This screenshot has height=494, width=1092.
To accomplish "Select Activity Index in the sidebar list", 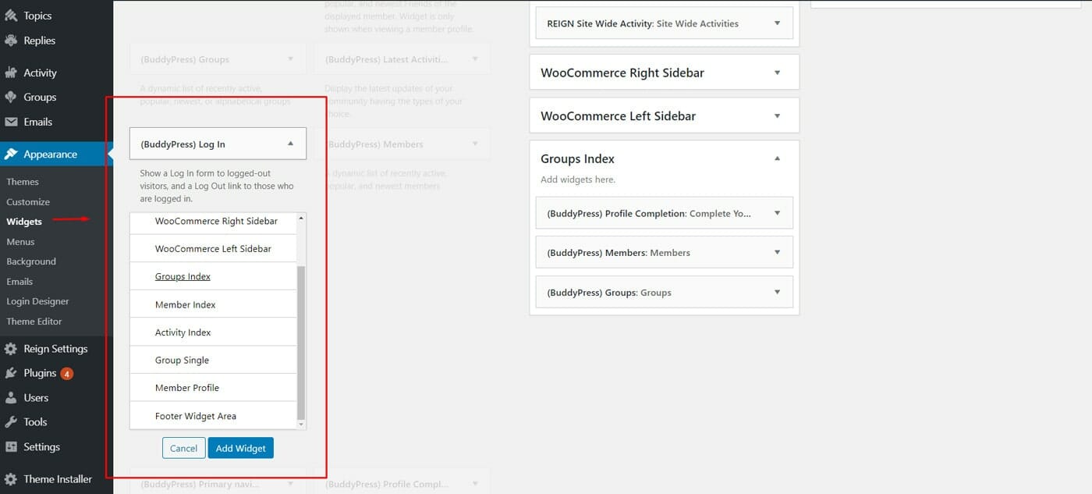I will tap(214, 332).
